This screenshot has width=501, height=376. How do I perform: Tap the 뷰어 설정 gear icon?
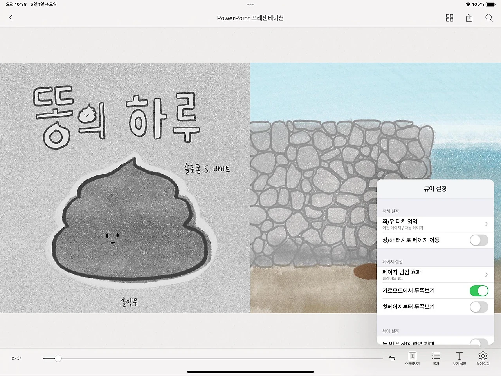[483, 358]
